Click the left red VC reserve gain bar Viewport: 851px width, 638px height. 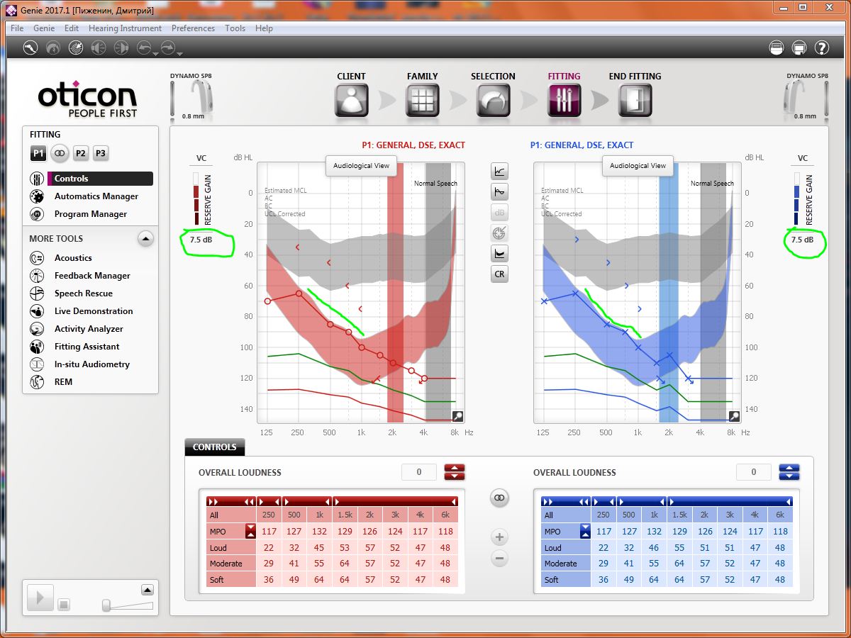coord(197,199)
